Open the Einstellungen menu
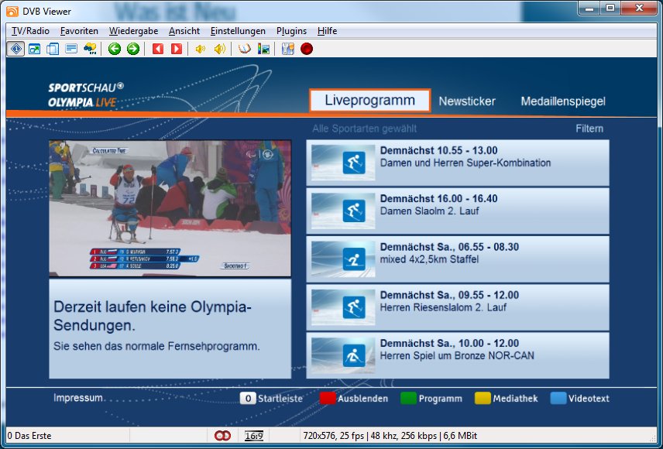663x449 pixels. pos(238,31)
